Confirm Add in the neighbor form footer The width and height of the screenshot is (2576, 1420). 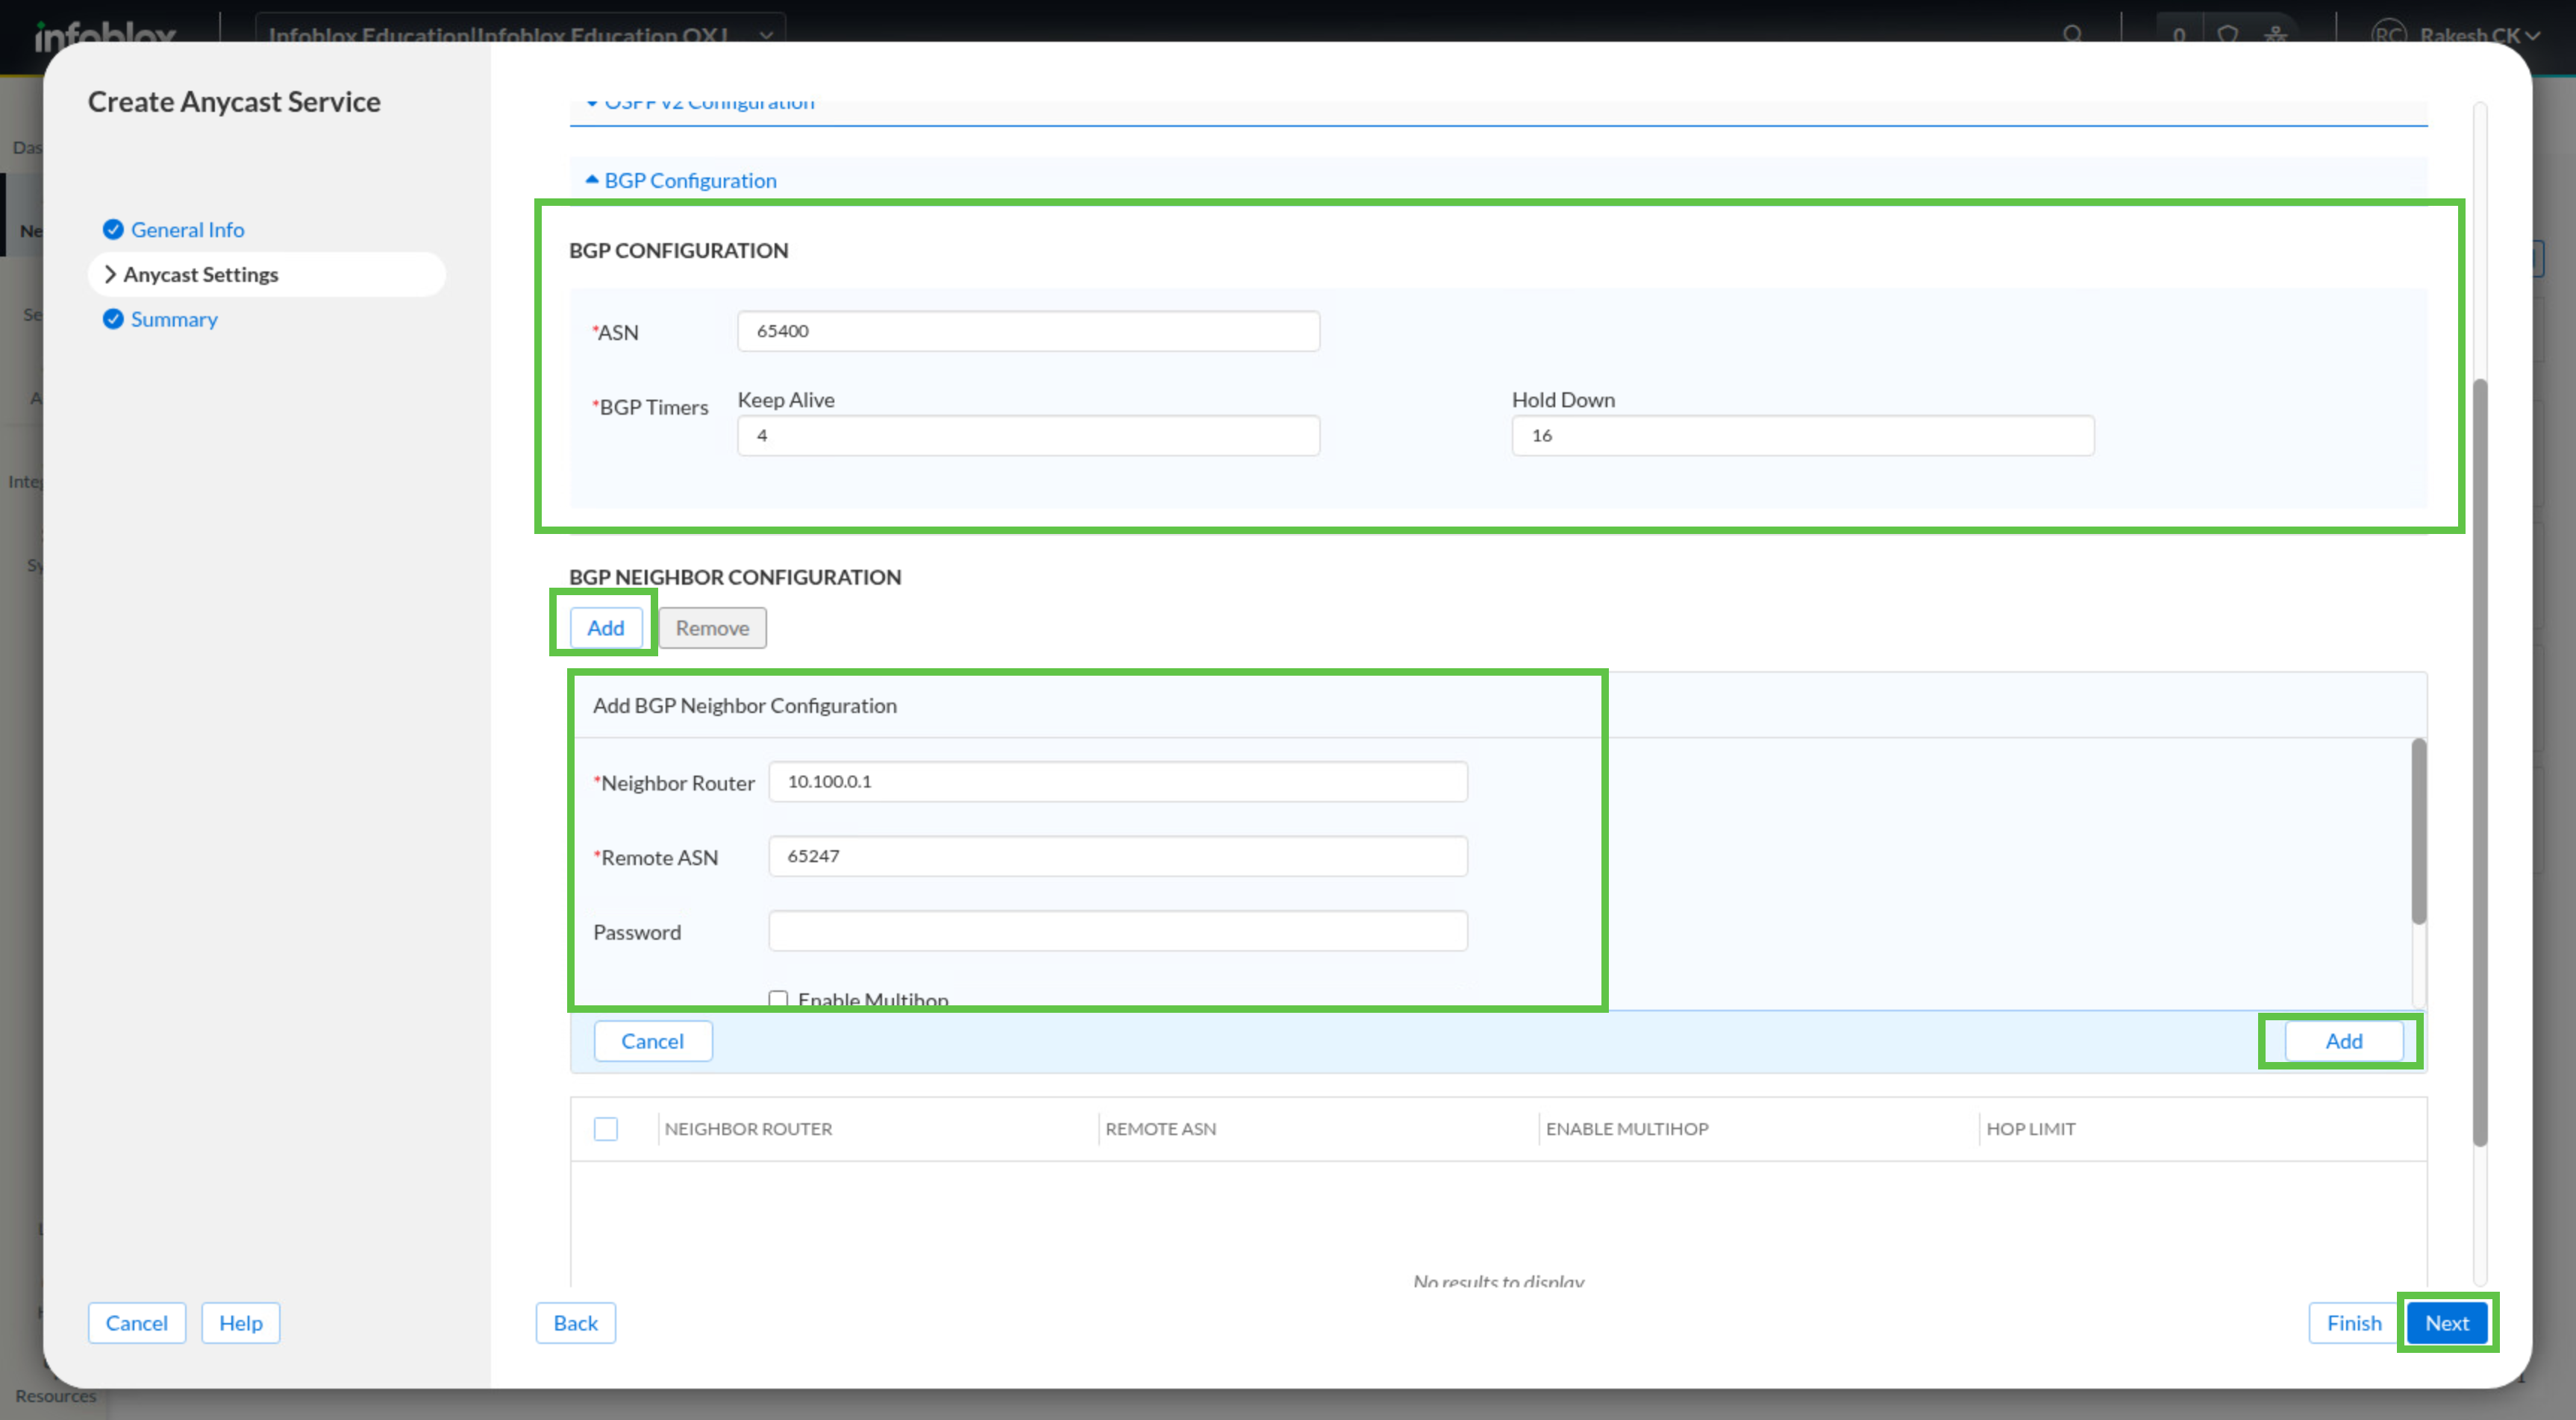(2343, 1041)
